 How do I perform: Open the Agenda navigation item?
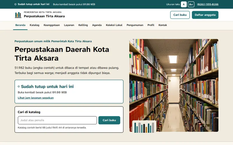click(x=97, y=25)
